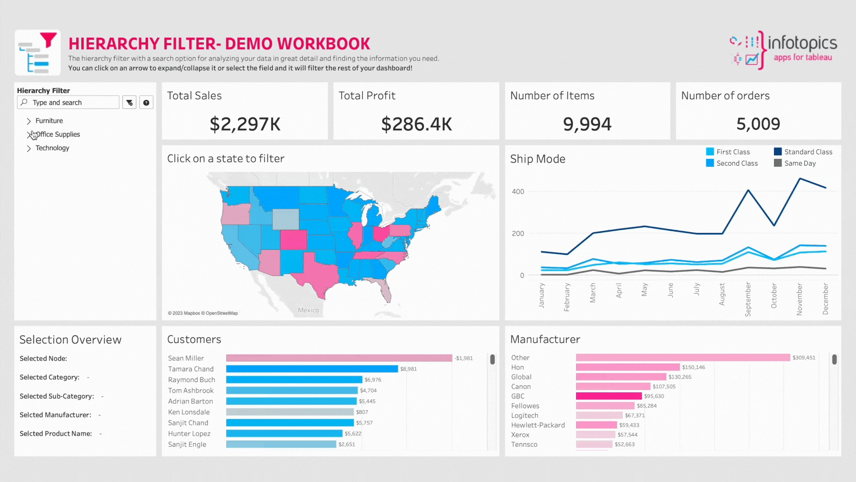Open the help question mark icon
The image size is (856, 482).
coord(146,103)
